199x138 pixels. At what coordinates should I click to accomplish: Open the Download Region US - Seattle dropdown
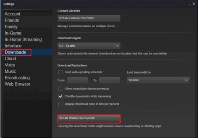[89, 46]
